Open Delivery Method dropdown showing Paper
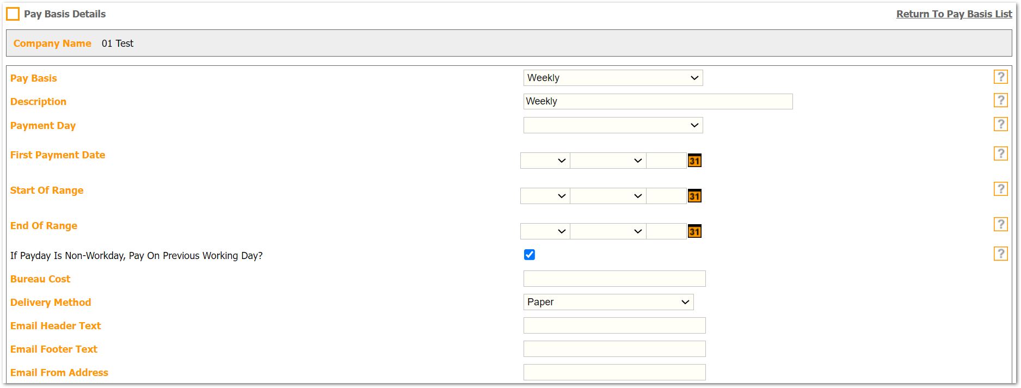This screenshot has height=388, width=1021. tap(608, 302)
